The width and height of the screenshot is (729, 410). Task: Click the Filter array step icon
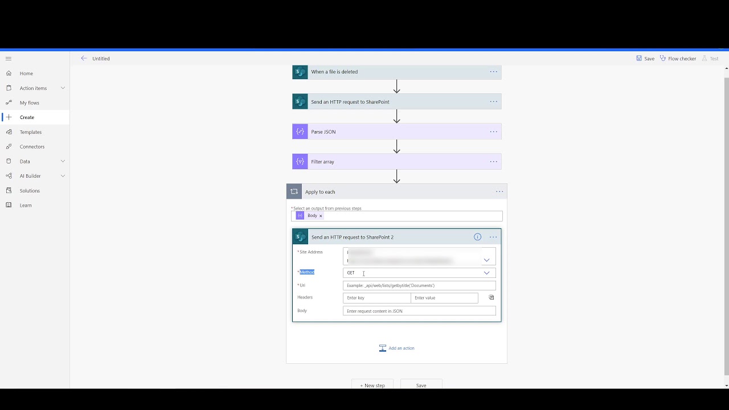300,162
